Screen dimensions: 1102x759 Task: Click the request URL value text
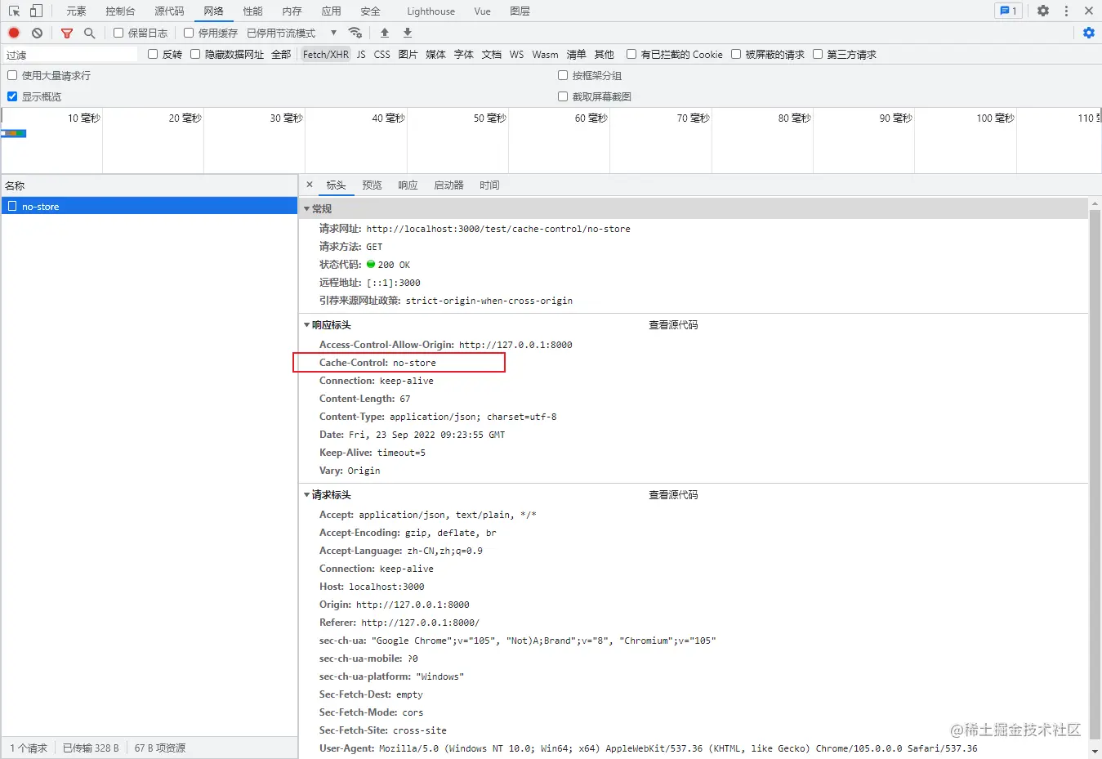pyautogui.click(x=498, y=229)
